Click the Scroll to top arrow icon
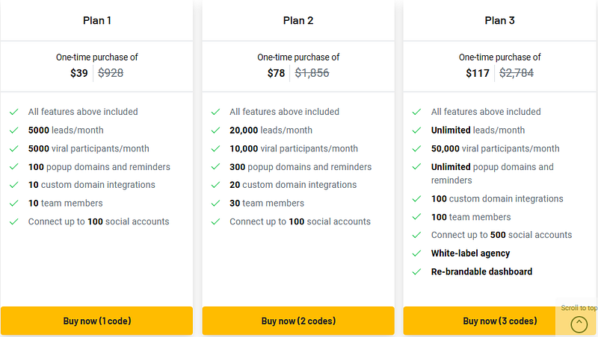 pyautogui.click(x=579, y=324)
